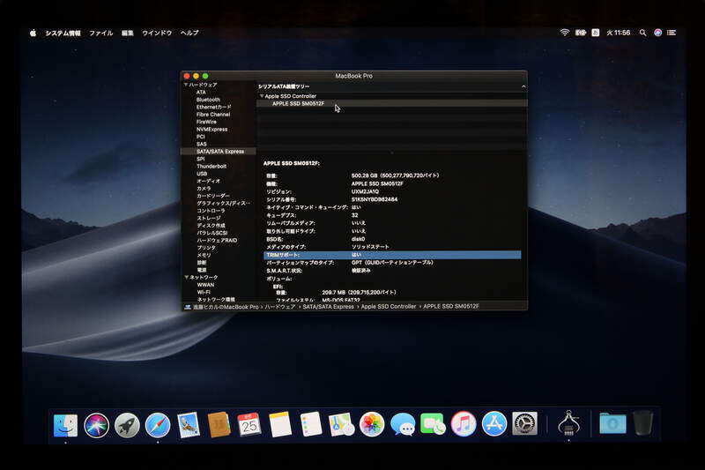Open Reminders list icon in Dock
Screen dimensions: 705x470
pos(311,424)
